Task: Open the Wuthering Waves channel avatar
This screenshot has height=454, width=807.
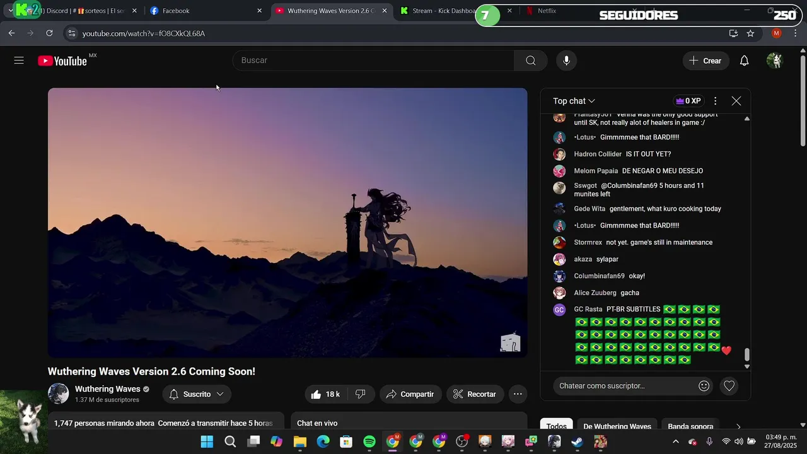Action: (58, 393)
